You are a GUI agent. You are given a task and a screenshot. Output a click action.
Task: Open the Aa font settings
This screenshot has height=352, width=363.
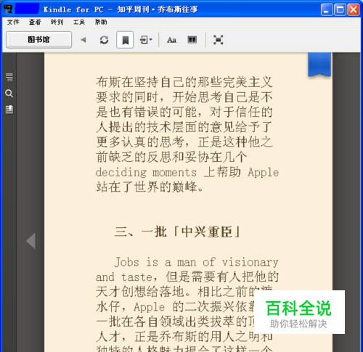click(x=171, y=40)
